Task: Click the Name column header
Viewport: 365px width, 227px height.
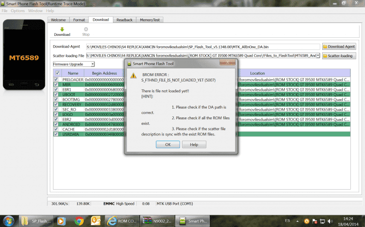Action: (73, 73)
